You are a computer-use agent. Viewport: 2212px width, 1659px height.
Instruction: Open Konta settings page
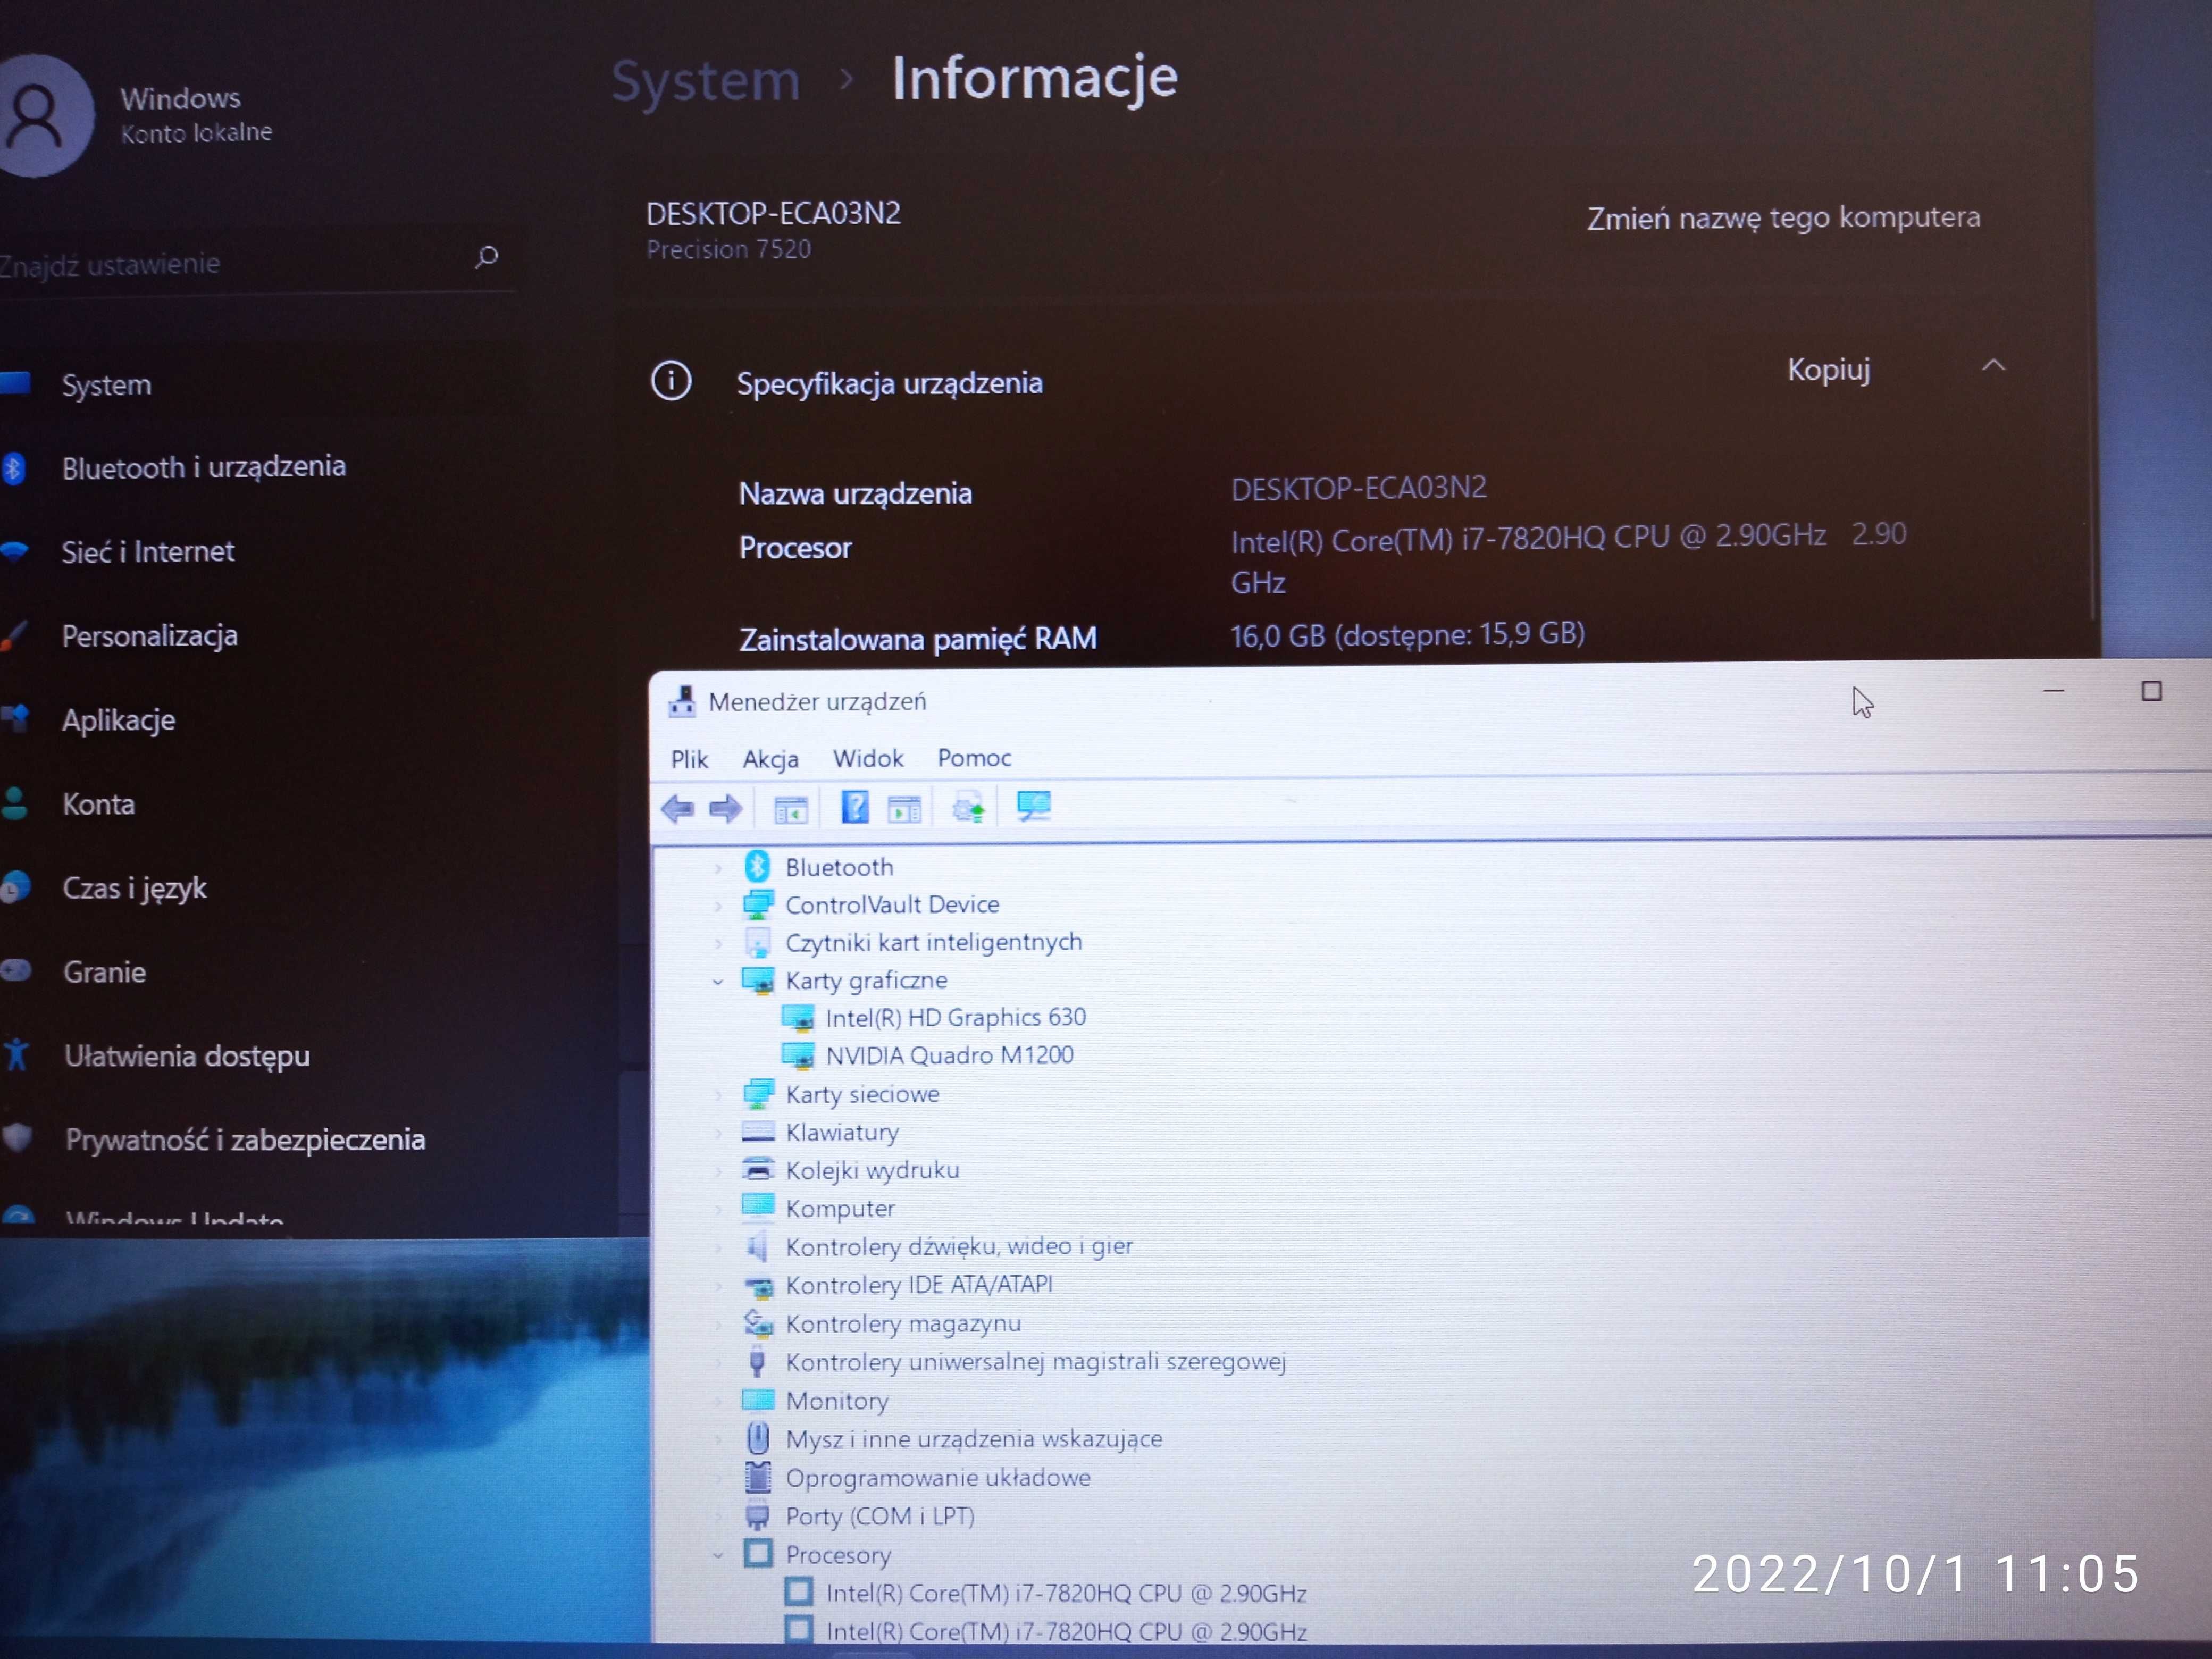point(98,804)
